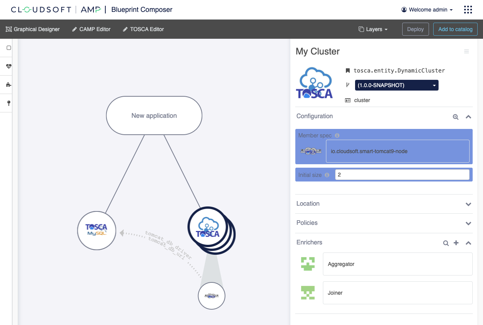Select the TOSCA MySQL node
483x325 pixels.
(x=97, y=231)
